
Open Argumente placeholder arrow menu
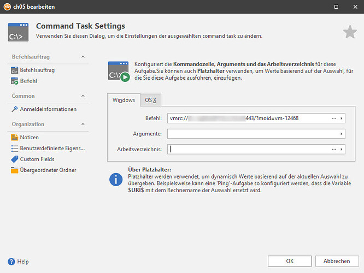coord(342,134)
